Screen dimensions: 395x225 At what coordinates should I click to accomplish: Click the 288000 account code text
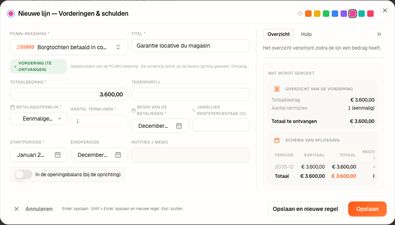click(x=25, y=47)
